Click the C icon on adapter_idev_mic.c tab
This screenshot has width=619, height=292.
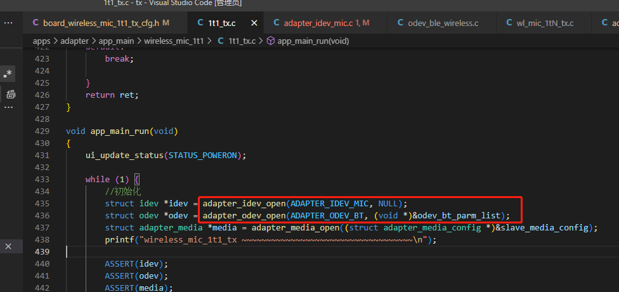pos(277,23)
